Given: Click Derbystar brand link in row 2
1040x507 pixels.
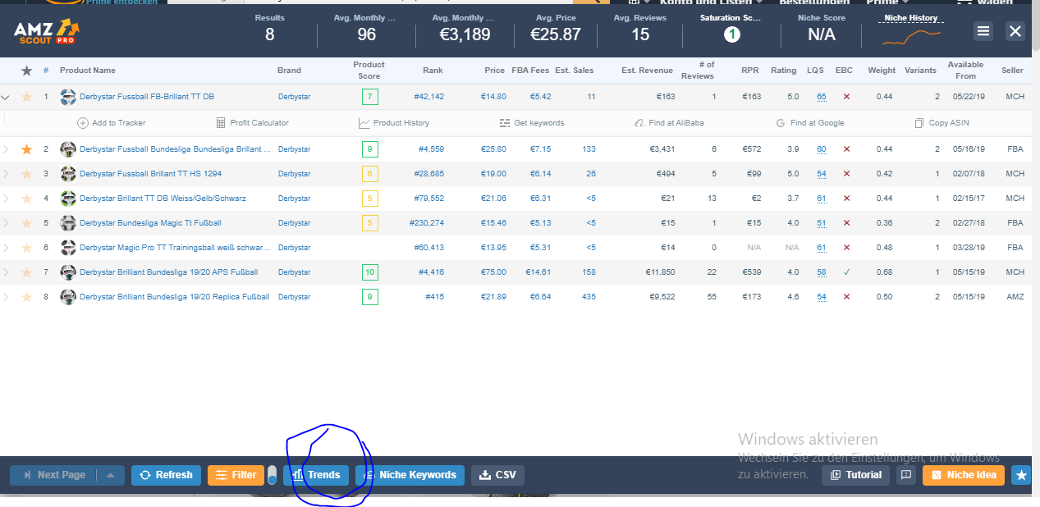Looking at the screenshot, I should [x=294, y=149].
